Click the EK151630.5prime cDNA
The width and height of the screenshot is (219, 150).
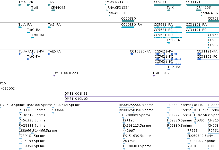tap(124, 138)
